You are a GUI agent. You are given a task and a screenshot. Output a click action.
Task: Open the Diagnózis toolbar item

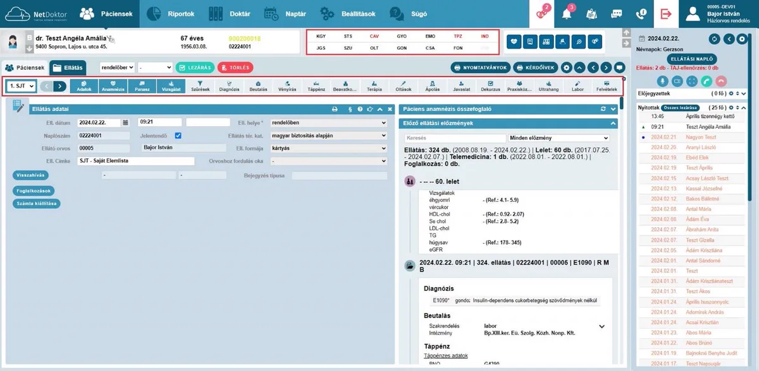pos(229,86)
